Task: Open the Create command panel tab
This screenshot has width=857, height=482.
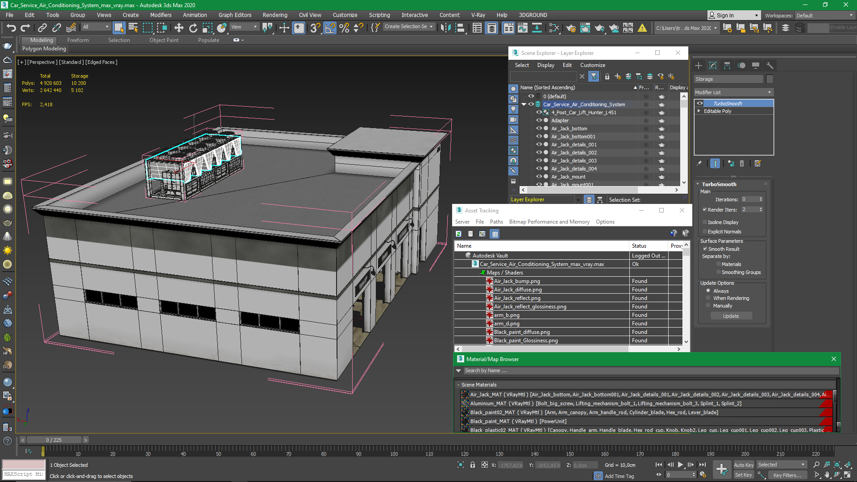Action: pyautogui.click(x=699, y=66)
